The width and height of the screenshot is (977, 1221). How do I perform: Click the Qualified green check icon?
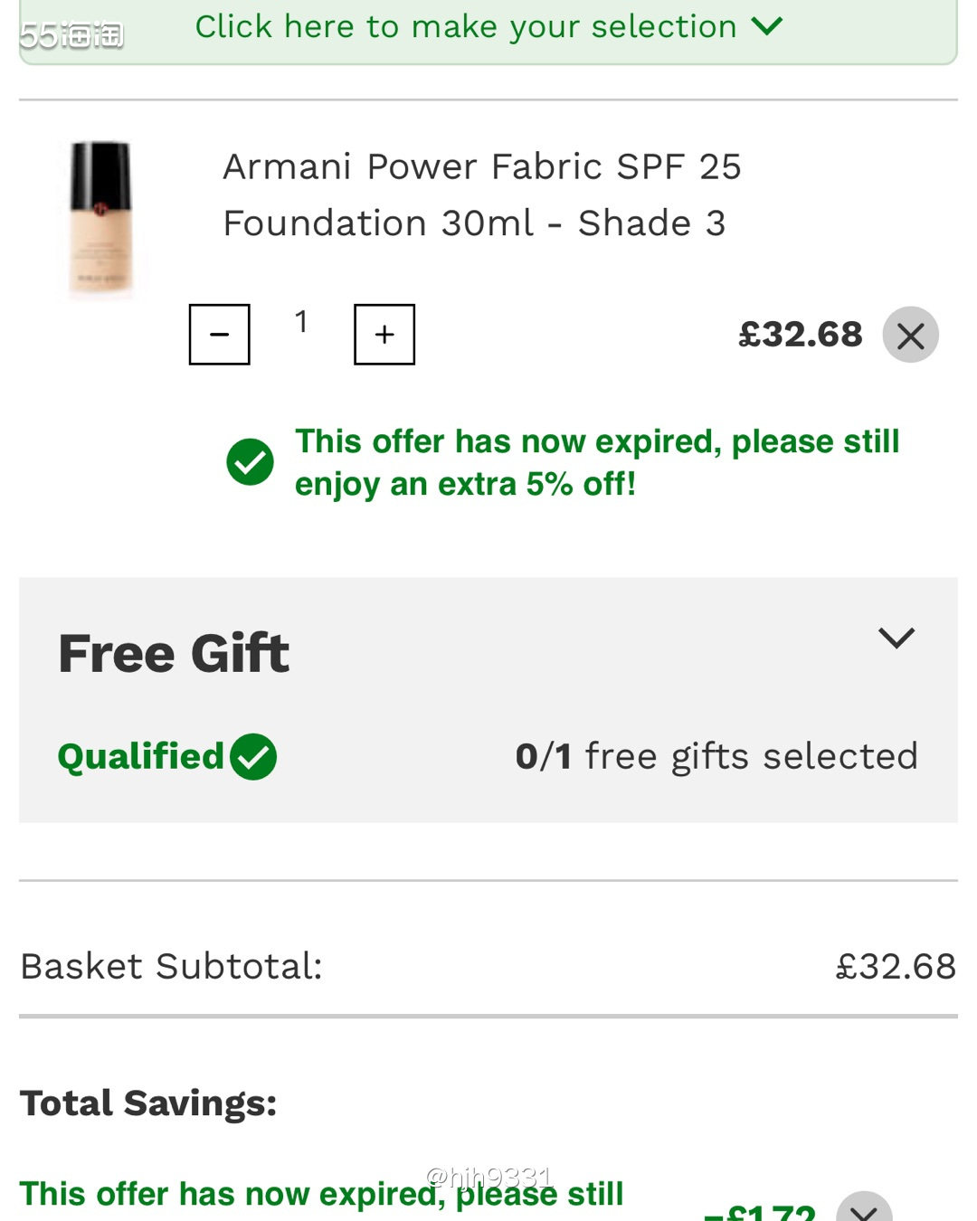click(x=253, y=757)
